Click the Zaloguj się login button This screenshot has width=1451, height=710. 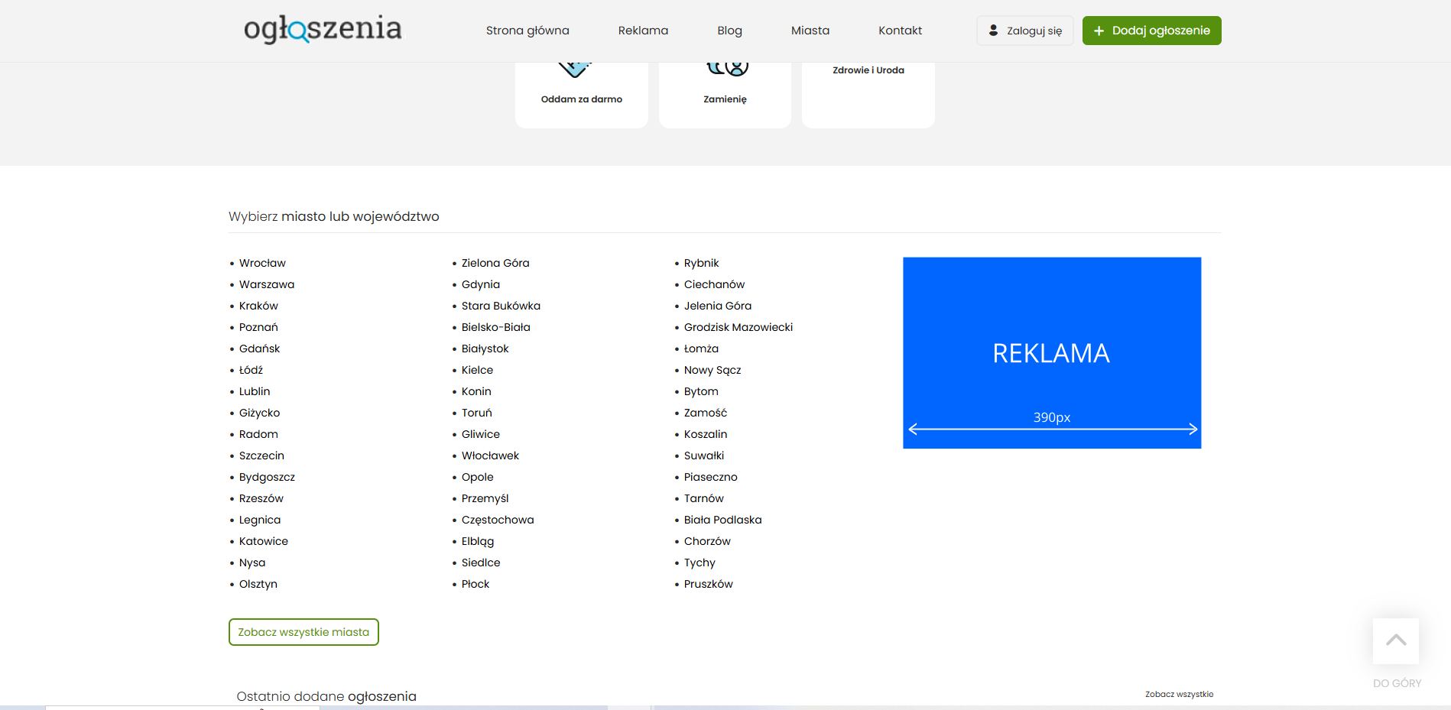[x=1024, y=31]
